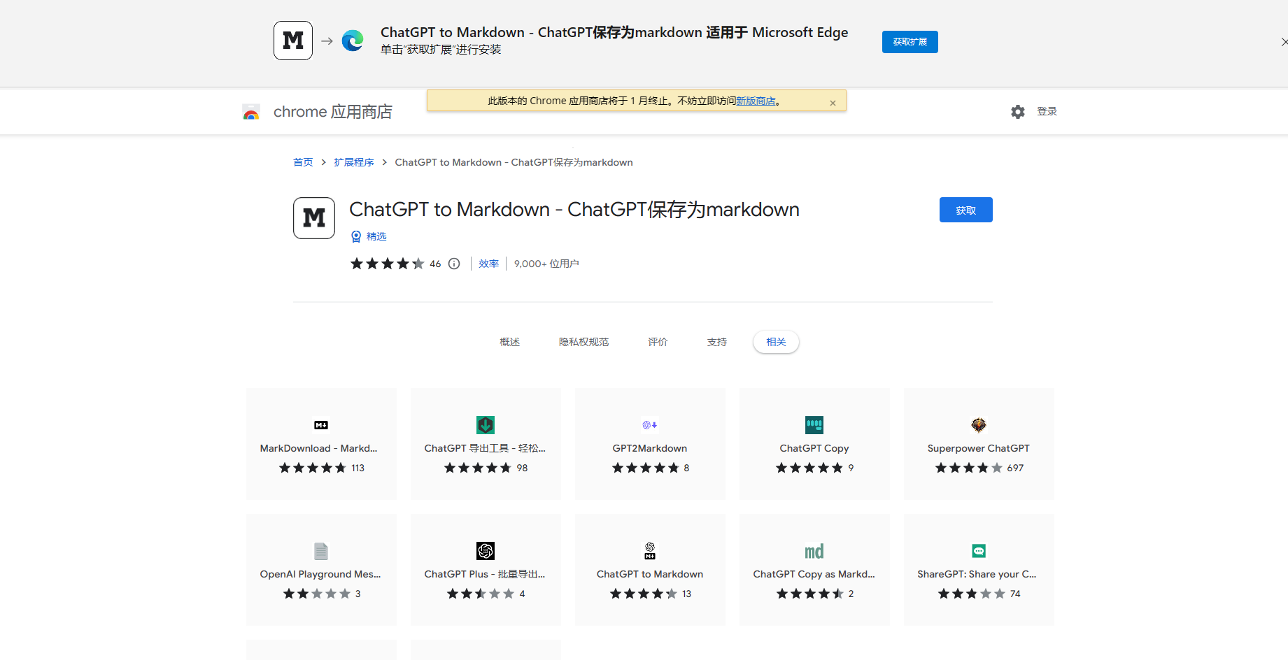Open the ChatGPT Copy as Markd... title
The width and height of the screenshot is (1288, 660).
pyautogui.click(x=814, y=574)
